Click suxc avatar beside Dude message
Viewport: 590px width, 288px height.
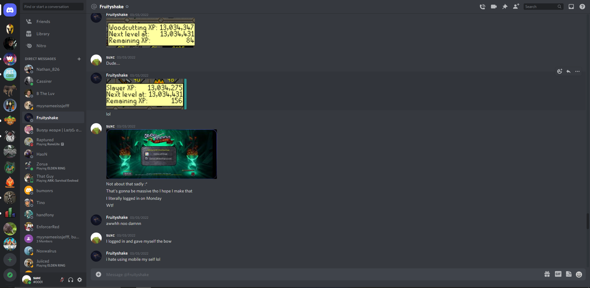pyautogui.click(x=96, y=60)
